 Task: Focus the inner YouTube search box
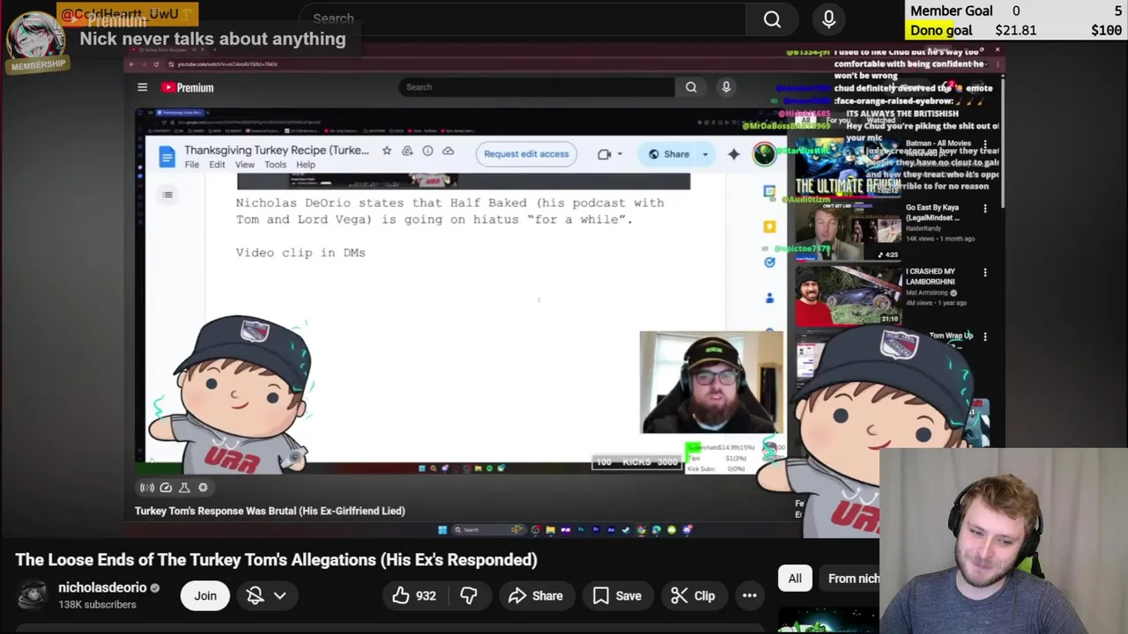[x=537, y=87]
